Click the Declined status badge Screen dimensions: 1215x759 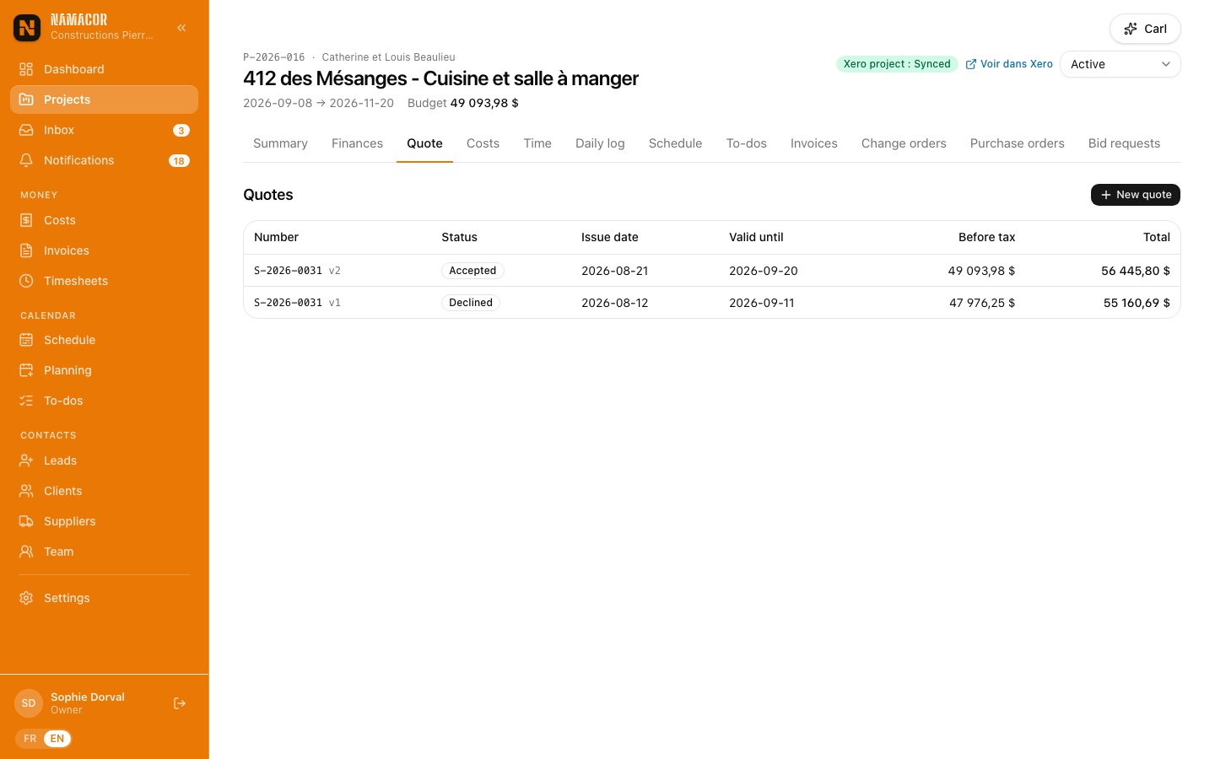pos(471,303)
